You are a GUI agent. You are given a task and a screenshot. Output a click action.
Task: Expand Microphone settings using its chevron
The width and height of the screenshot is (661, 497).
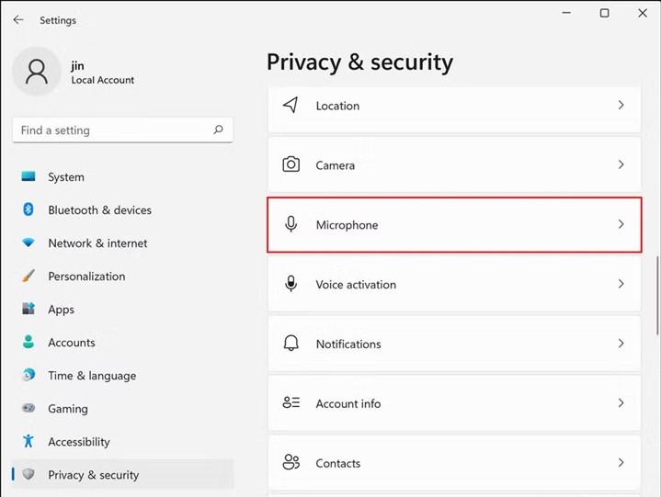(621, 224)
